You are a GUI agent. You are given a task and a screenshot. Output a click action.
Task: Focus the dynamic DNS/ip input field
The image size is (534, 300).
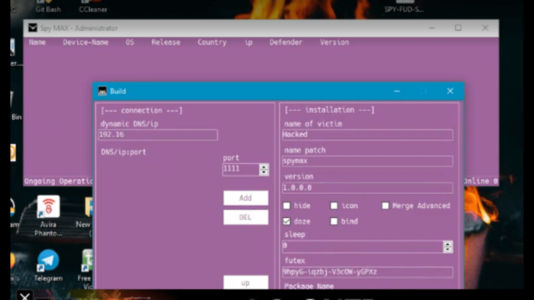click(x=157, y=135)
